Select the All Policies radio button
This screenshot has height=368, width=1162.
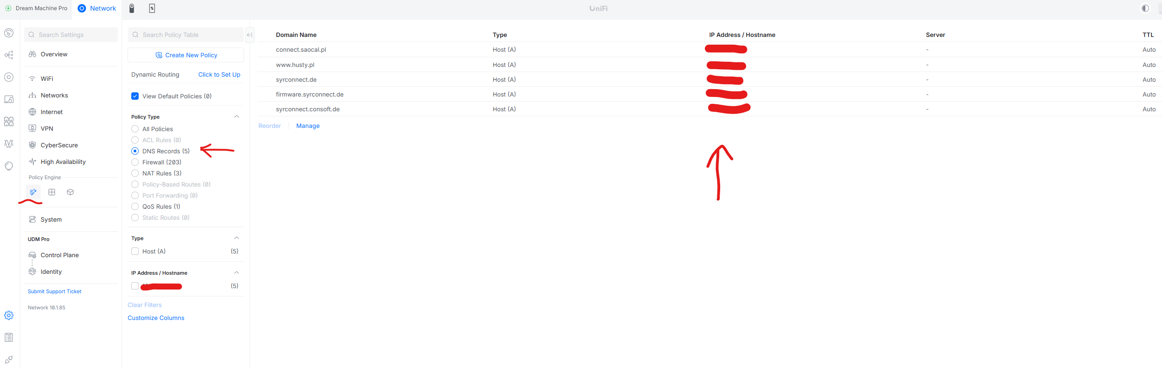(x=135, y=129)
